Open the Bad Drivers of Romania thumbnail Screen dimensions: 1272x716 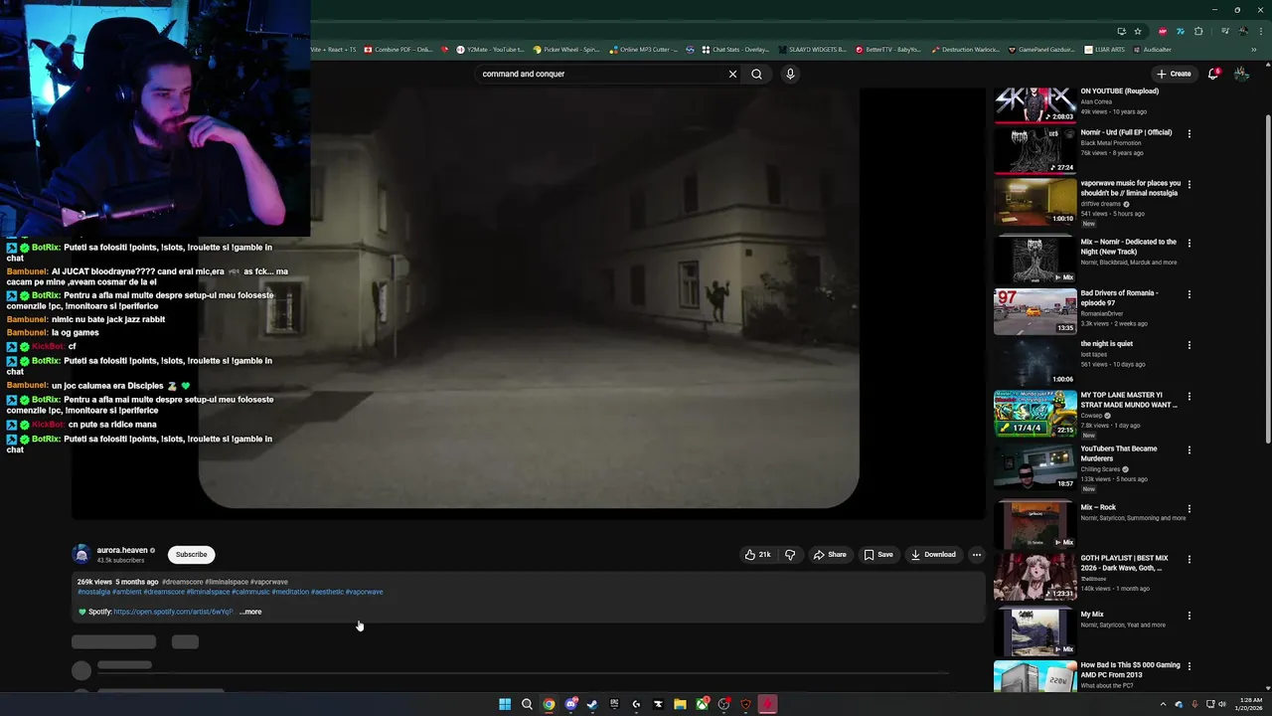pos(1035,311)
